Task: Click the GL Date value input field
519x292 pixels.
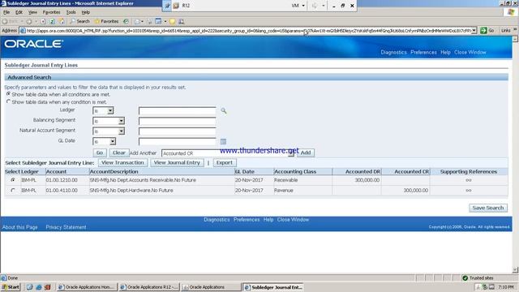Action: 178,142
